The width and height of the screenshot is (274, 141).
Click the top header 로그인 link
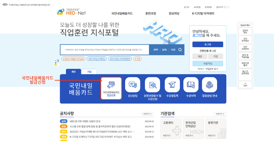click(x=186, y=7)
